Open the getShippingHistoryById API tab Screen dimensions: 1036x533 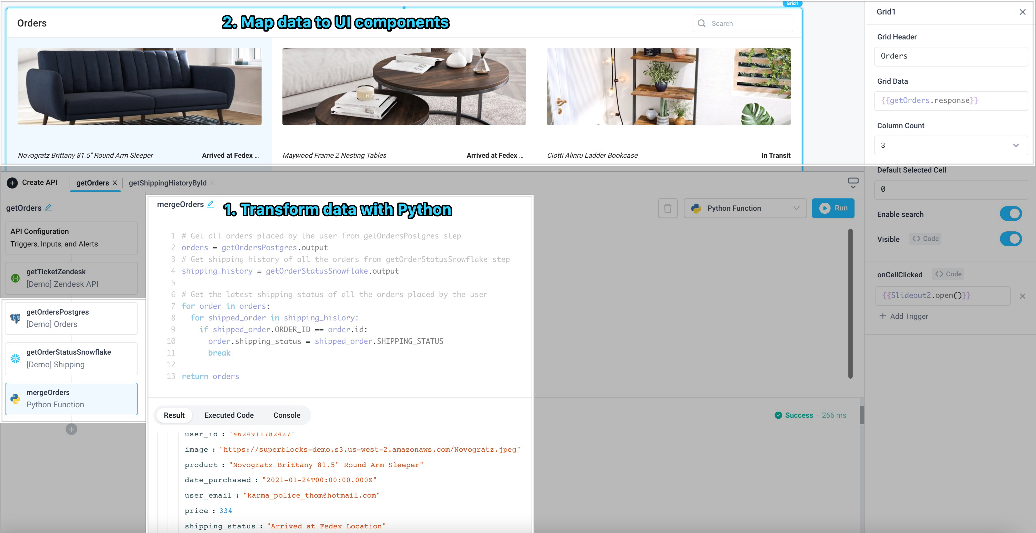click(167, 183)
